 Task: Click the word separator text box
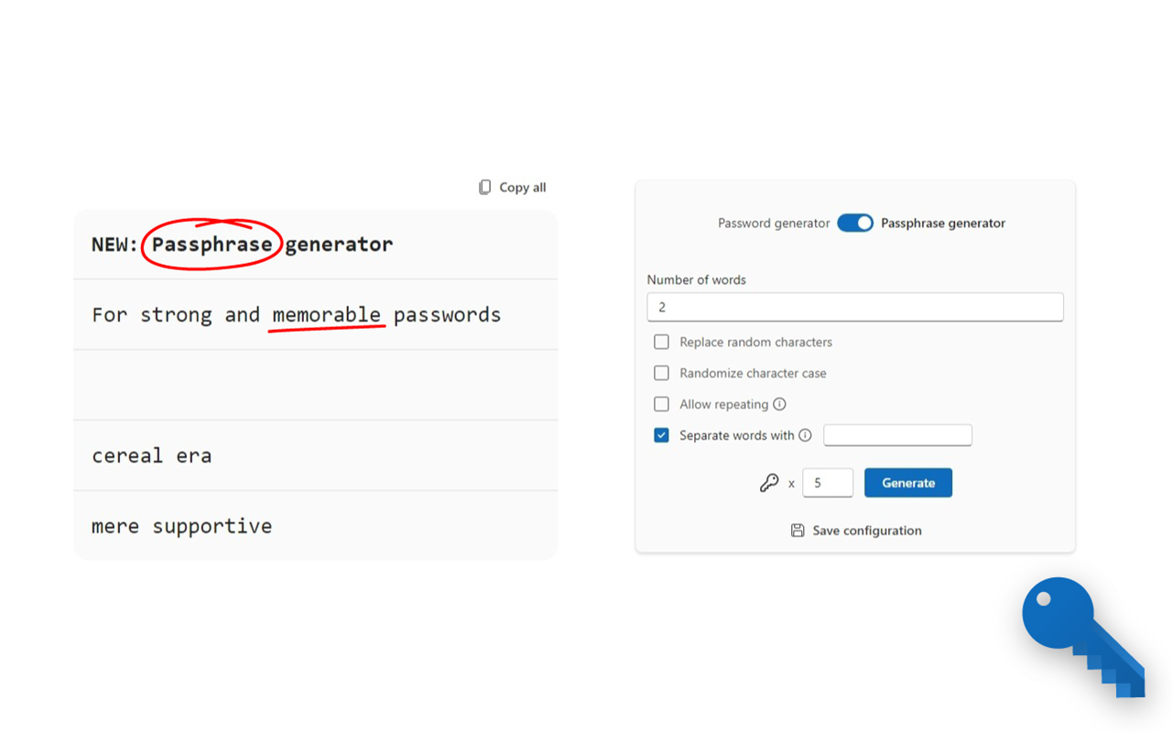coord(897,435)
